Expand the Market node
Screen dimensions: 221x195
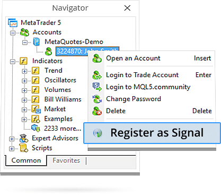(24, 109)
